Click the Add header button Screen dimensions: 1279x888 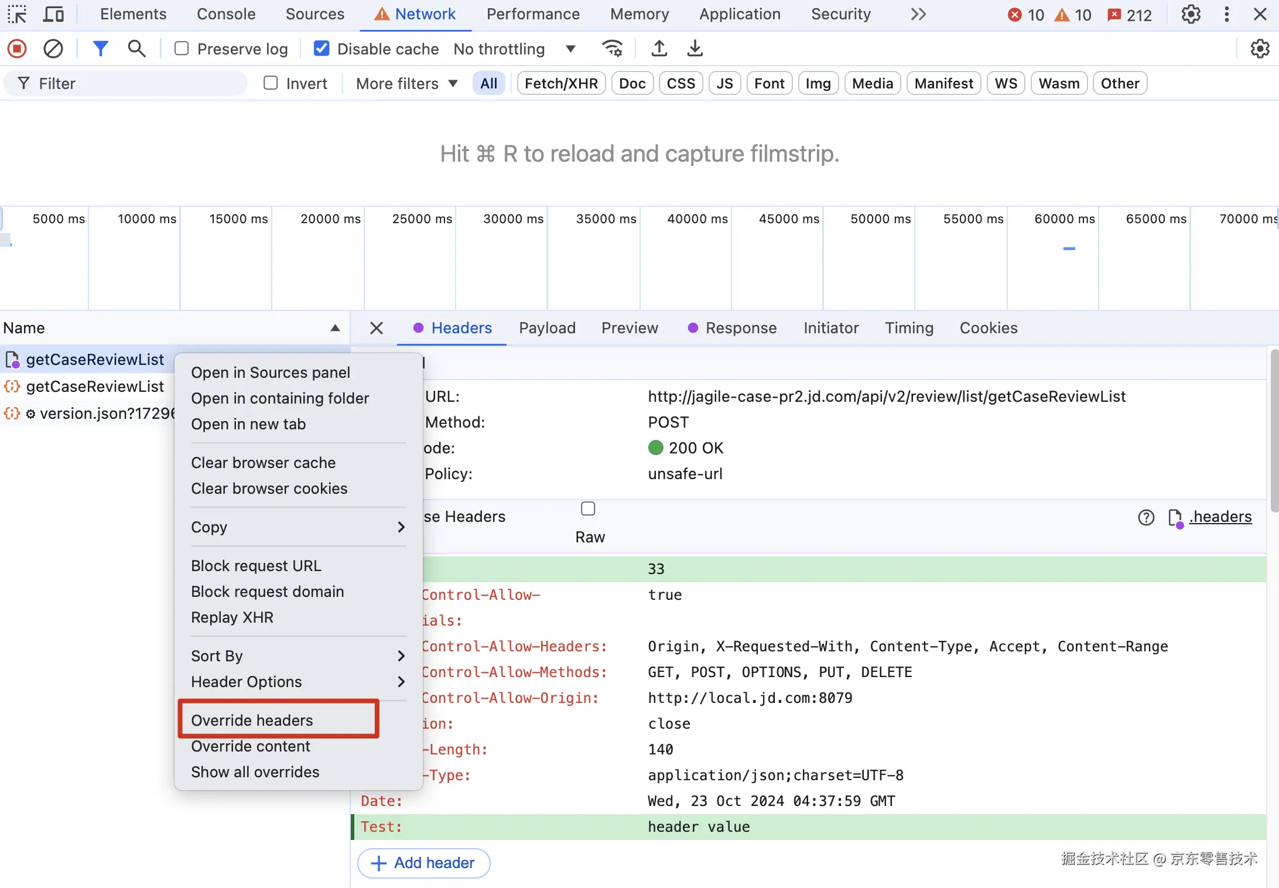[x=423, y=863]
